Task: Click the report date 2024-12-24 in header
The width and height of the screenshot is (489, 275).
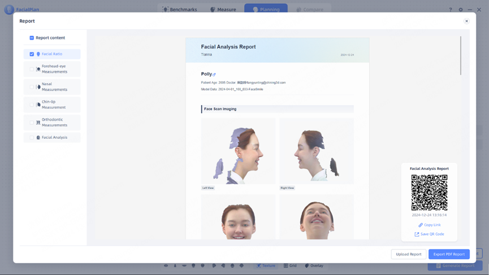Action: 347,55
